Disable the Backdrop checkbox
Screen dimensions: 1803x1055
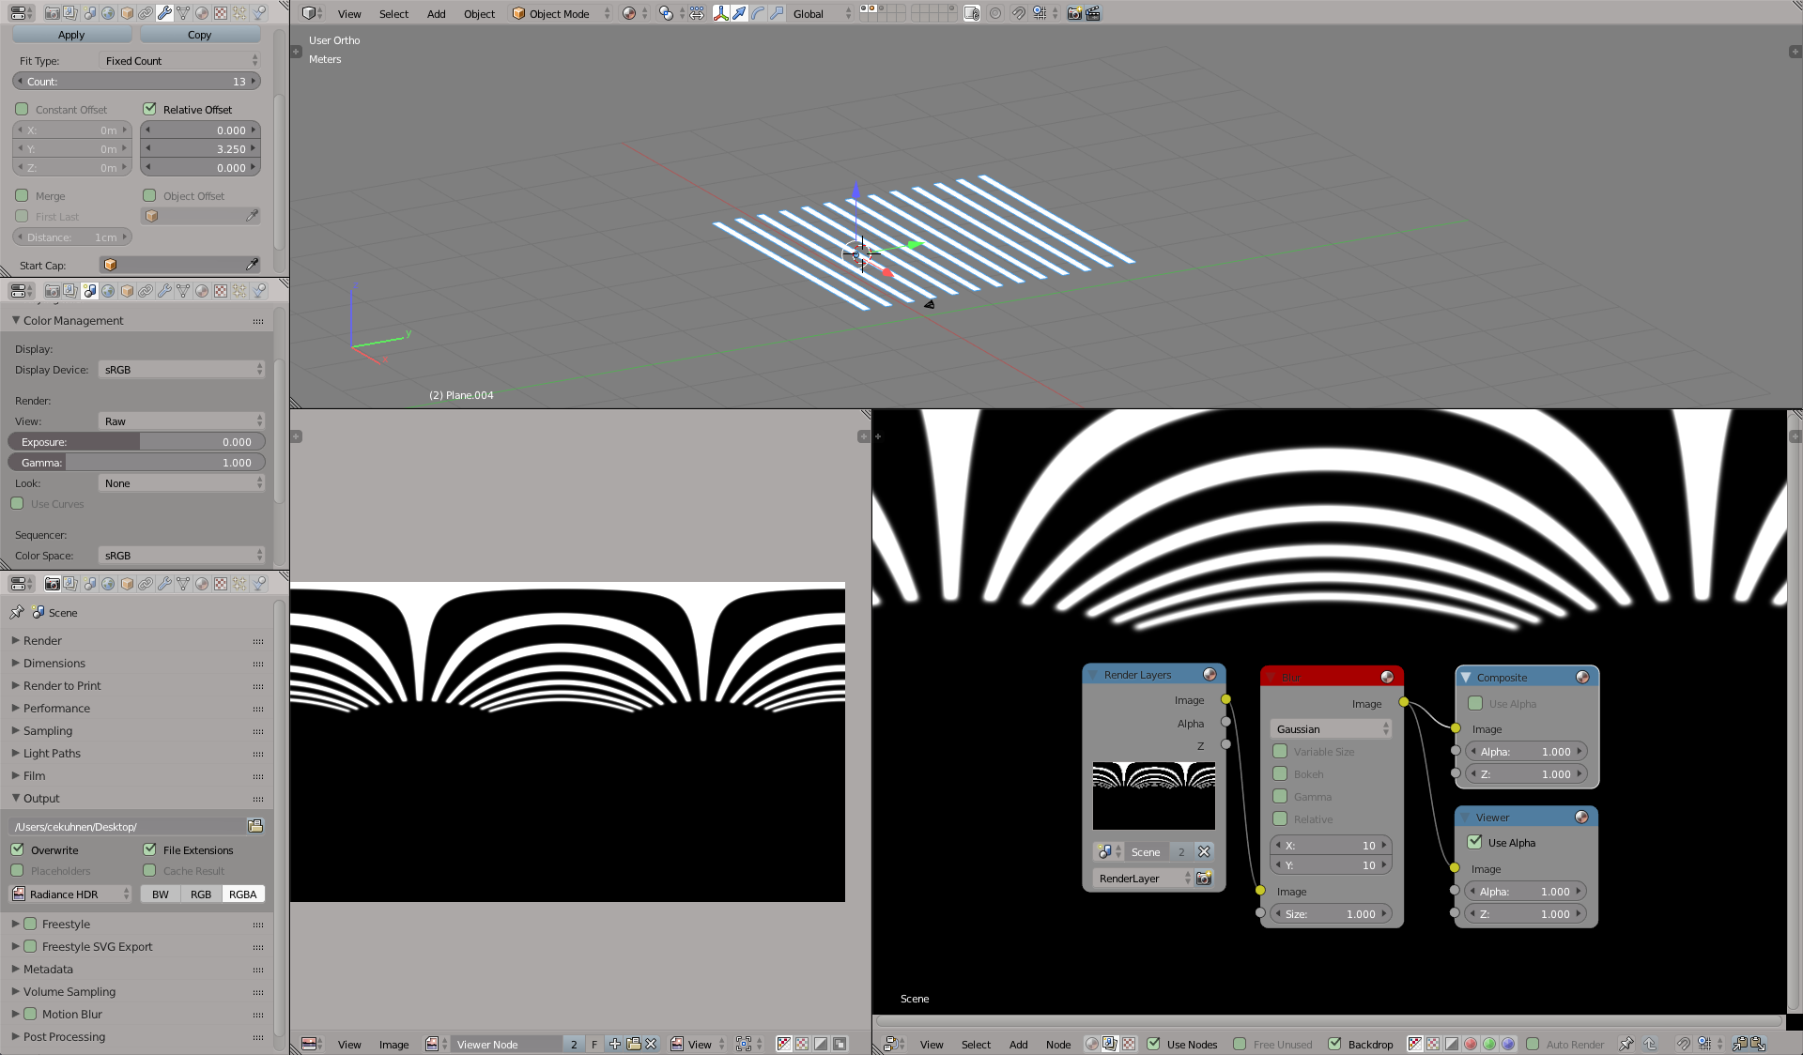[1334, 1044]
